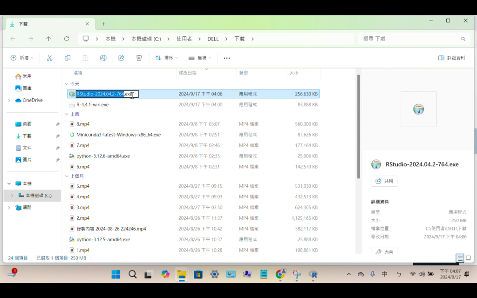Select python-3.12.6-amd64.exe file
The image size is (477, 298).
coord(103,156)
